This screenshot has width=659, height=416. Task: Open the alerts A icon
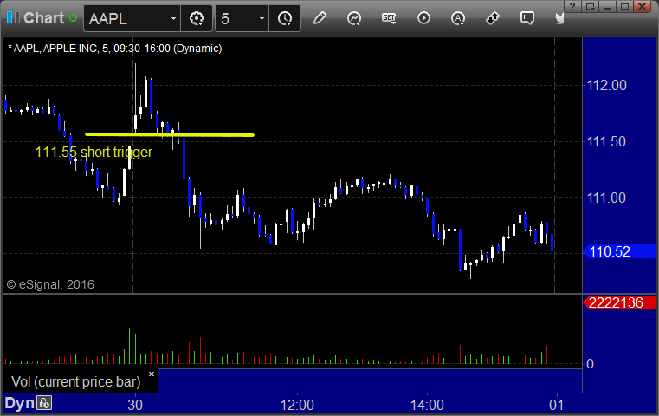458,18
